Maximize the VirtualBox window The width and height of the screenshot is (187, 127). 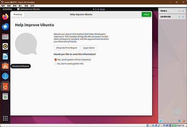coord(177,2)
